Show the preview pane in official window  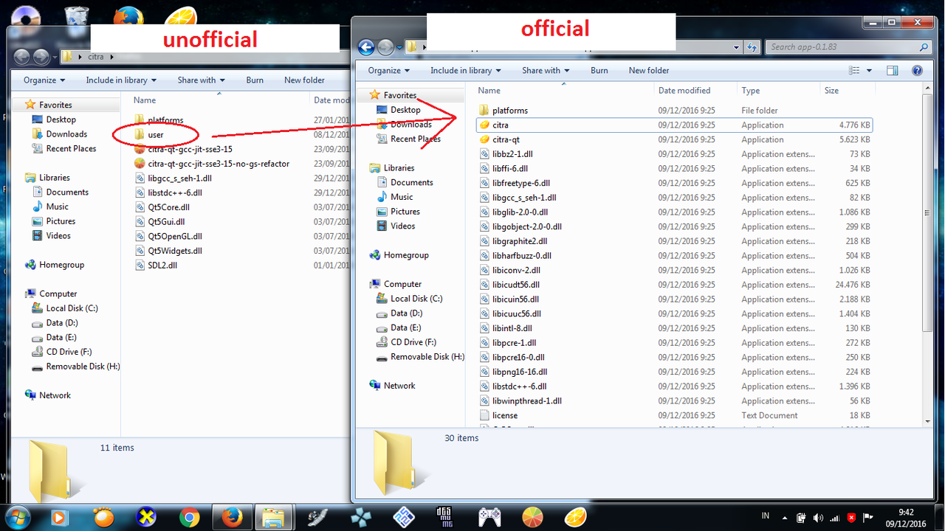click(893, 71)
